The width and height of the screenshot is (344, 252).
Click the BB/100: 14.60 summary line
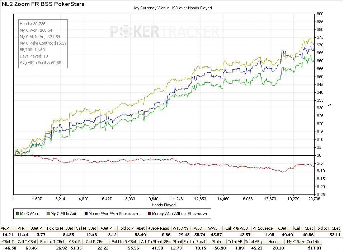point(32,50)
